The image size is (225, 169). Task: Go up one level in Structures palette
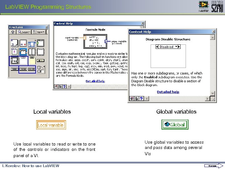[x=12, y=32]
